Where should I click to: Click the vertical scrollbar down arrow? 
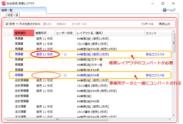click(174, 115)
